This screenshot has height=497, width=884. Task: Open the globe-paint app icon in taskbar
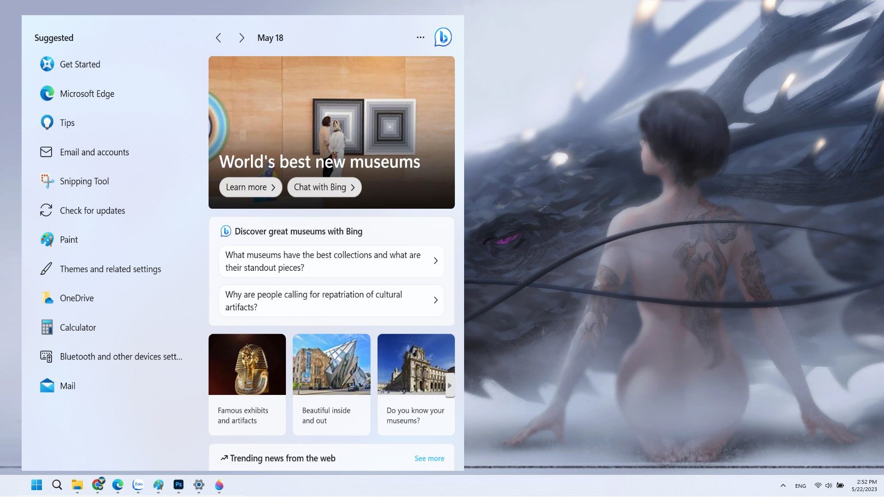coord(158,485)
